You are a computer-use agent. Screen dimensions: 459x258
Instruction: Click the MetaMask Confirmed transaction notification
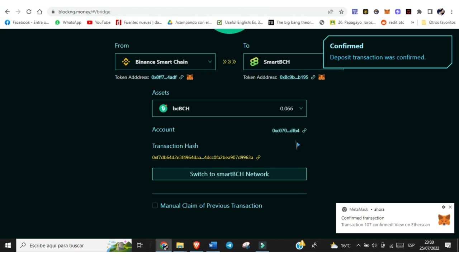pyautogui.click(x=395, y=218)
